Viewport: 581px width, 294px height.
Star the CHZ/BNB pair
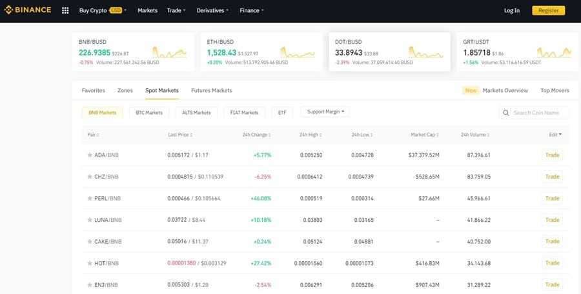point(90,177)
